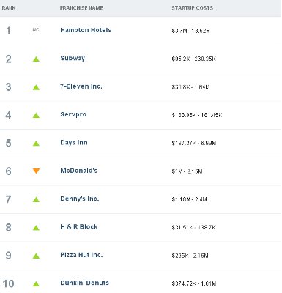The image size is (282, 293).
Task: Click the green up arrow beside Pizza Hut Inc.
Action: coord(36,256)
